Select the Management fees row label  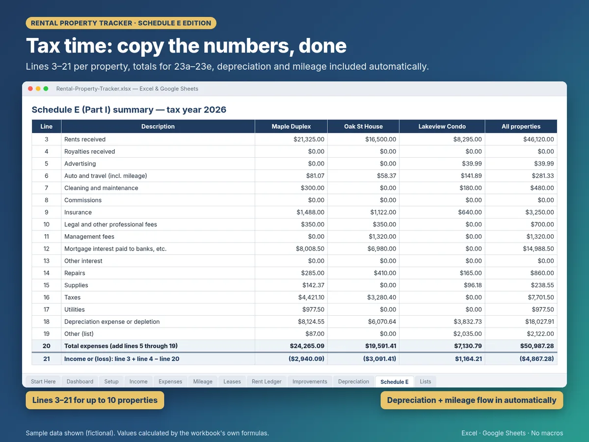click(x=89, y=237)
